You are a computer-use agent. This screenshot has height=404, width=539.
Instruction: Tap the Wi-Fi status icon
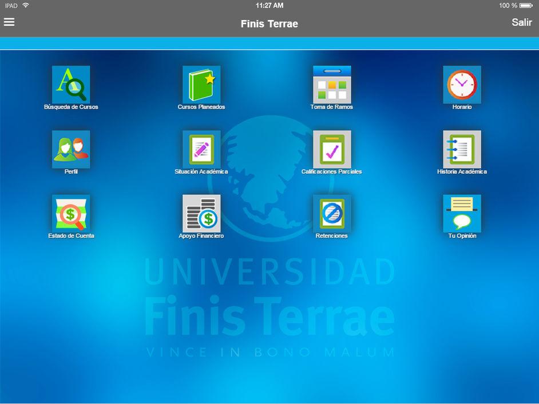tap(25, 5)
